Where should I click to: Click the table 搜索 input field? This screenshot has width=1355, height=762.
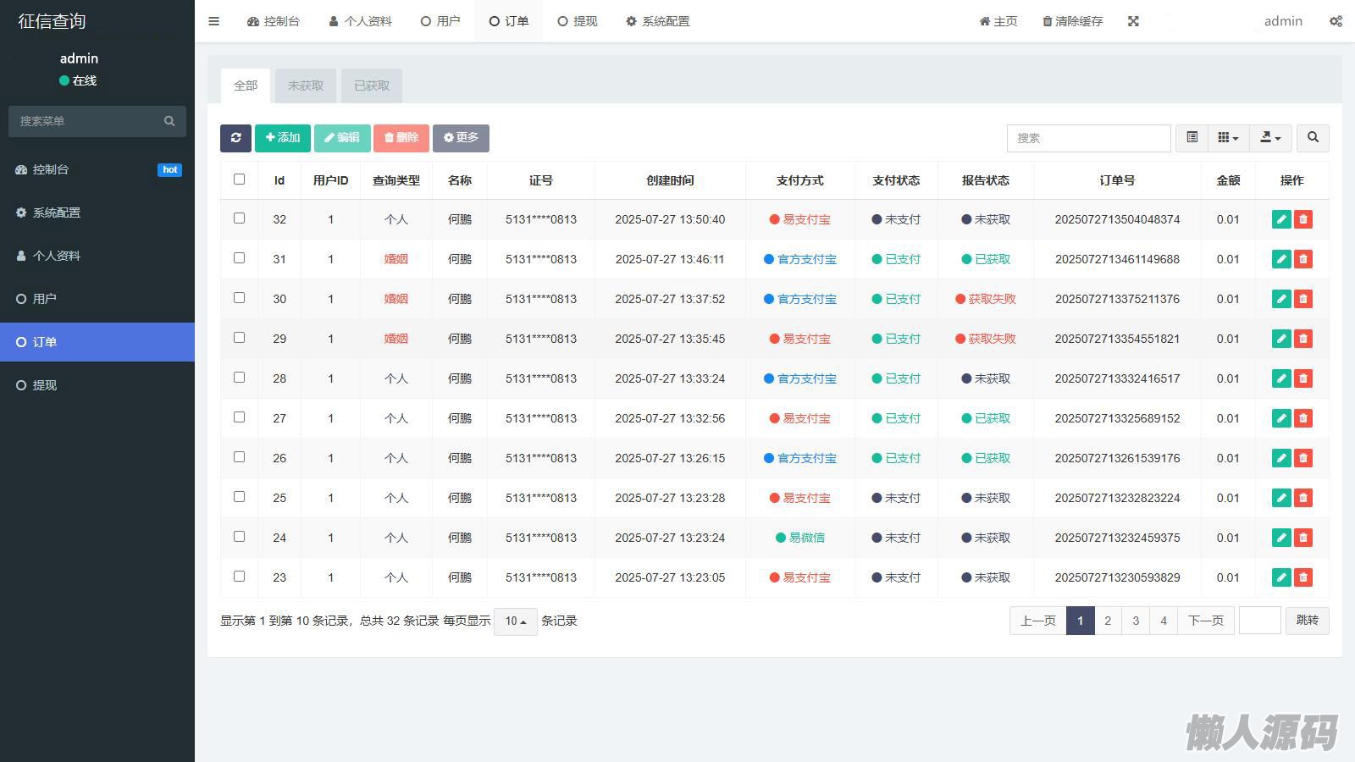[x=1088, y=138]
